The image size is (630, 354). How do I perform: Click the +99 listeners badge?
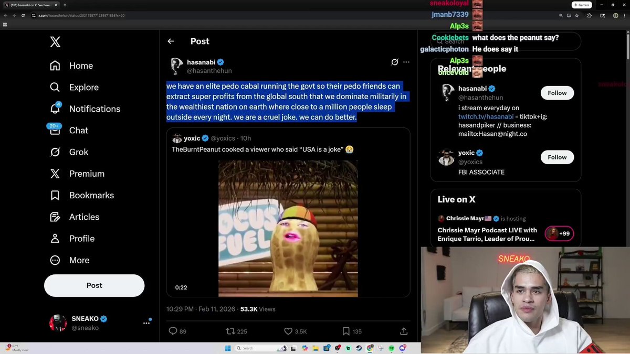[x=559, y=233]
